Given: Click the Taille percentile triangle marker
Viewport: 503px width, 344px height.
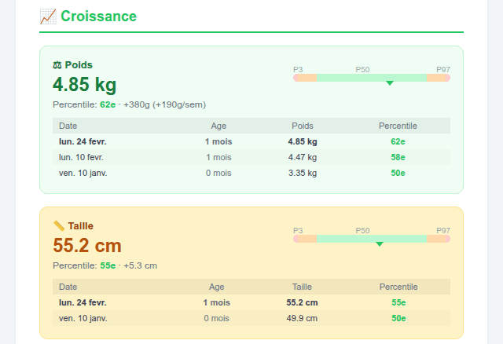Looking at the screenshot, I should tap(380, 244).
